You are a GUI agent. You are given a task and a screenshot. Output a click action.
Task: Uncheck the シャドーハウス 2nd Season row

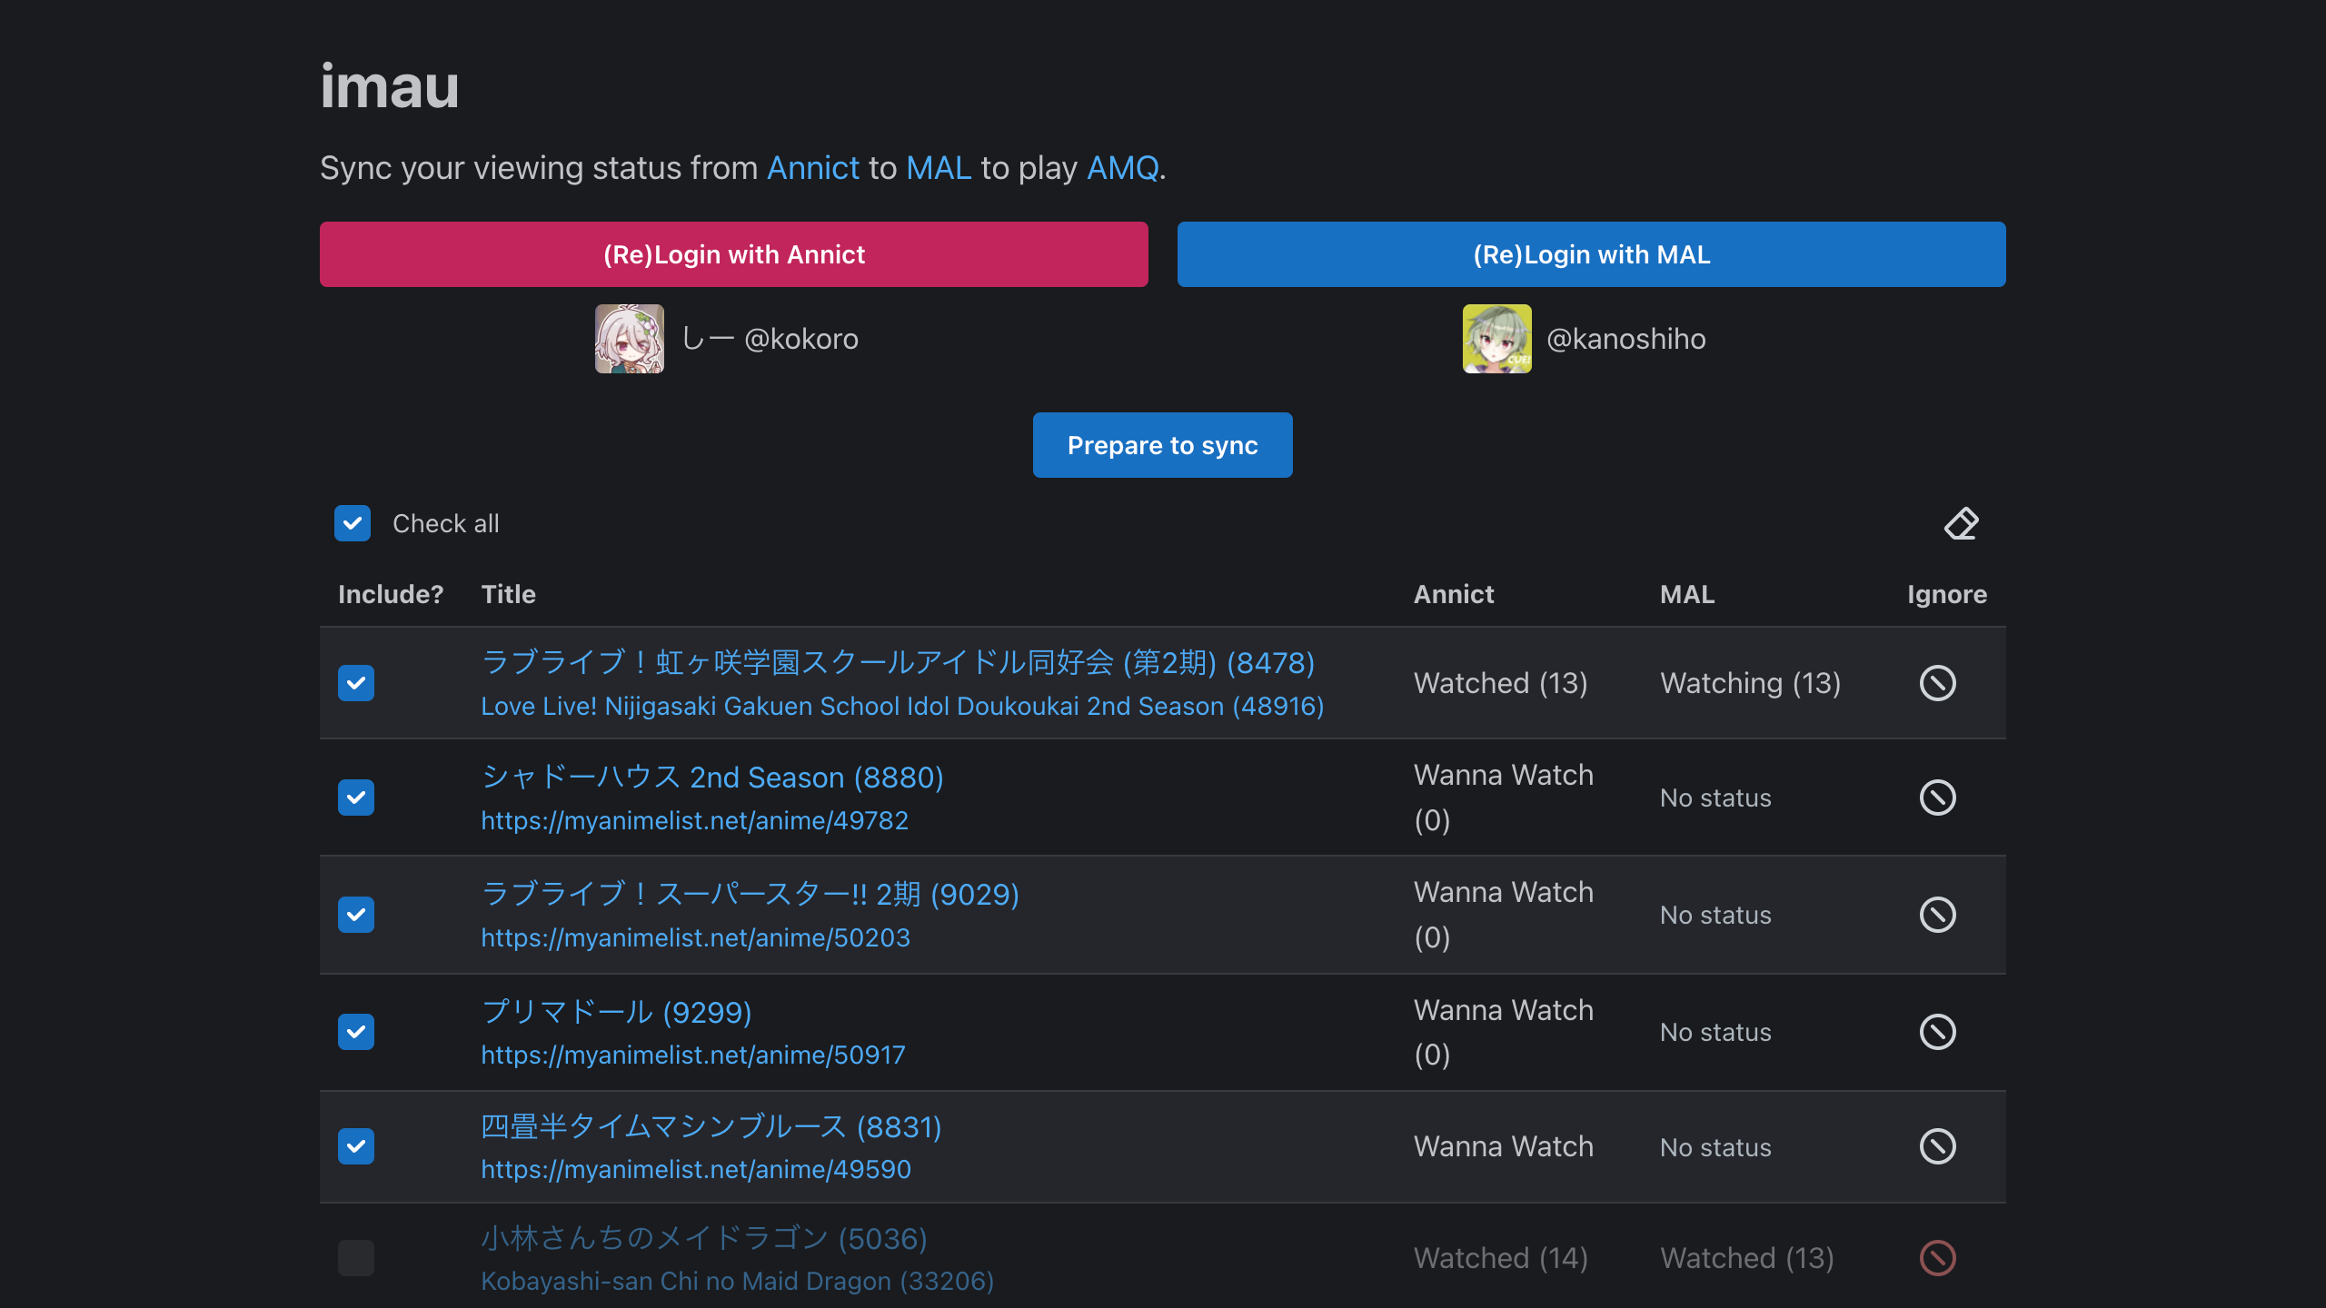point(355,797)
